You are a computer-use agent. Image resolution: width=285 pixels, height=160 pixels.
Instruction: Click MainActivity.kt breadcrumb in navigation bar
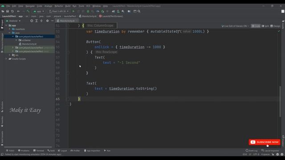click(88, 16)
